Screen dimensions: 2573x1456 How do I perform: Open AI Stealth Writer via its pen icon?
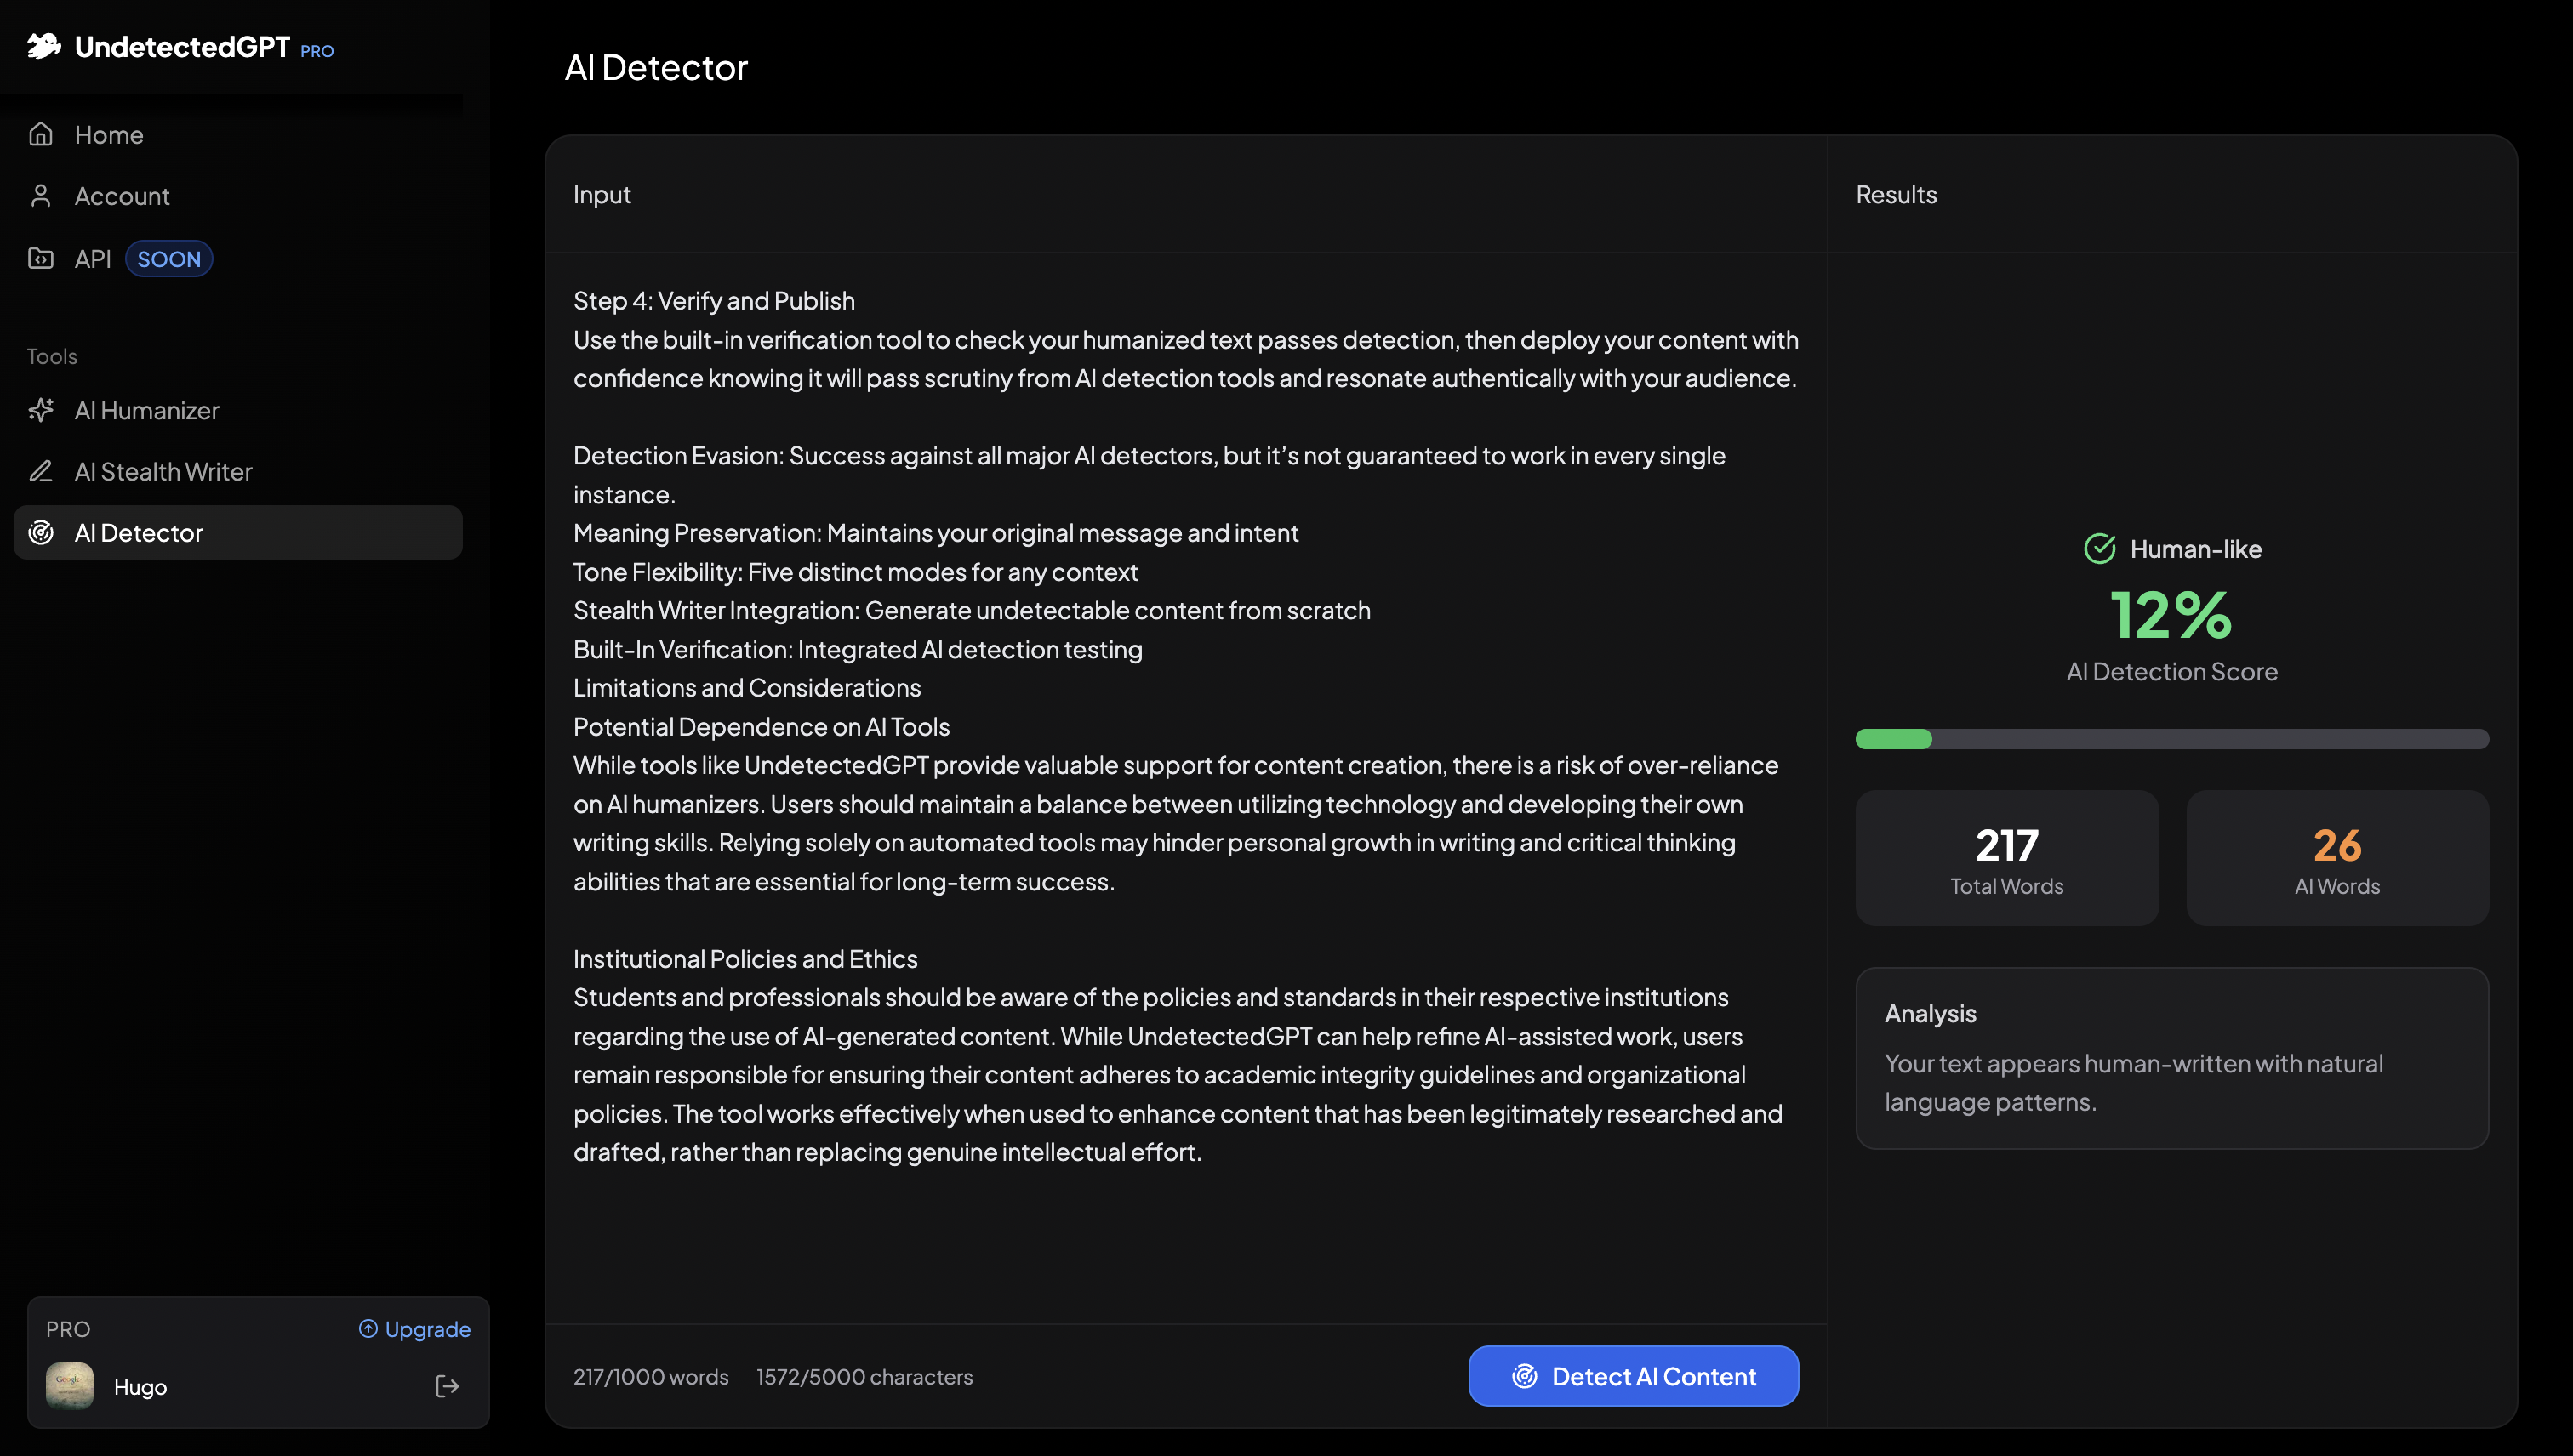click(42, 471)
